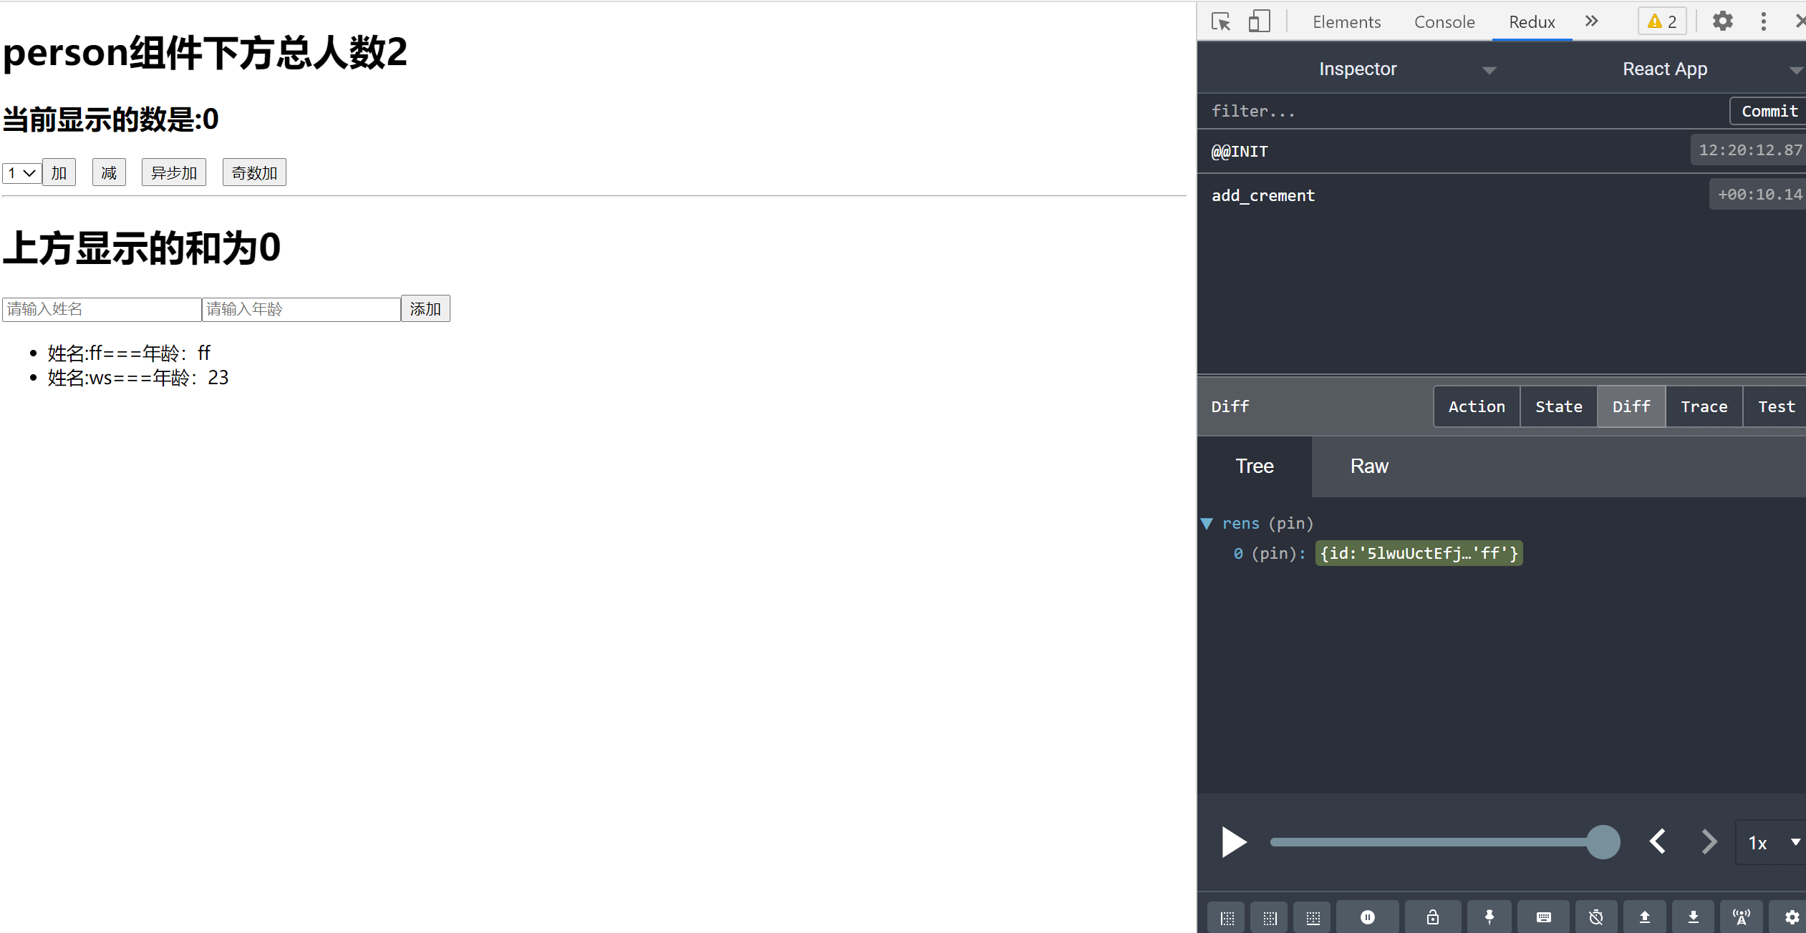Switch to the Console tab
The width and height of the screenshot is (1806, 933).
pos(1444,22)
